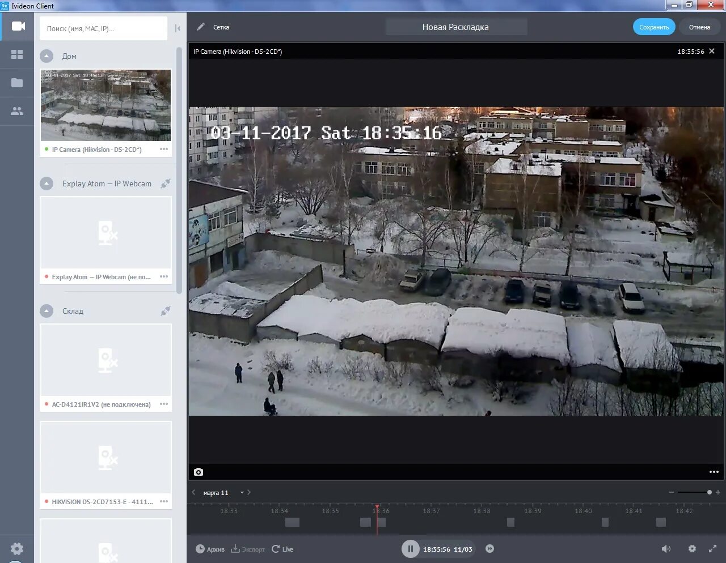Take snapshot with the camera icon

[x=199, y=472]
